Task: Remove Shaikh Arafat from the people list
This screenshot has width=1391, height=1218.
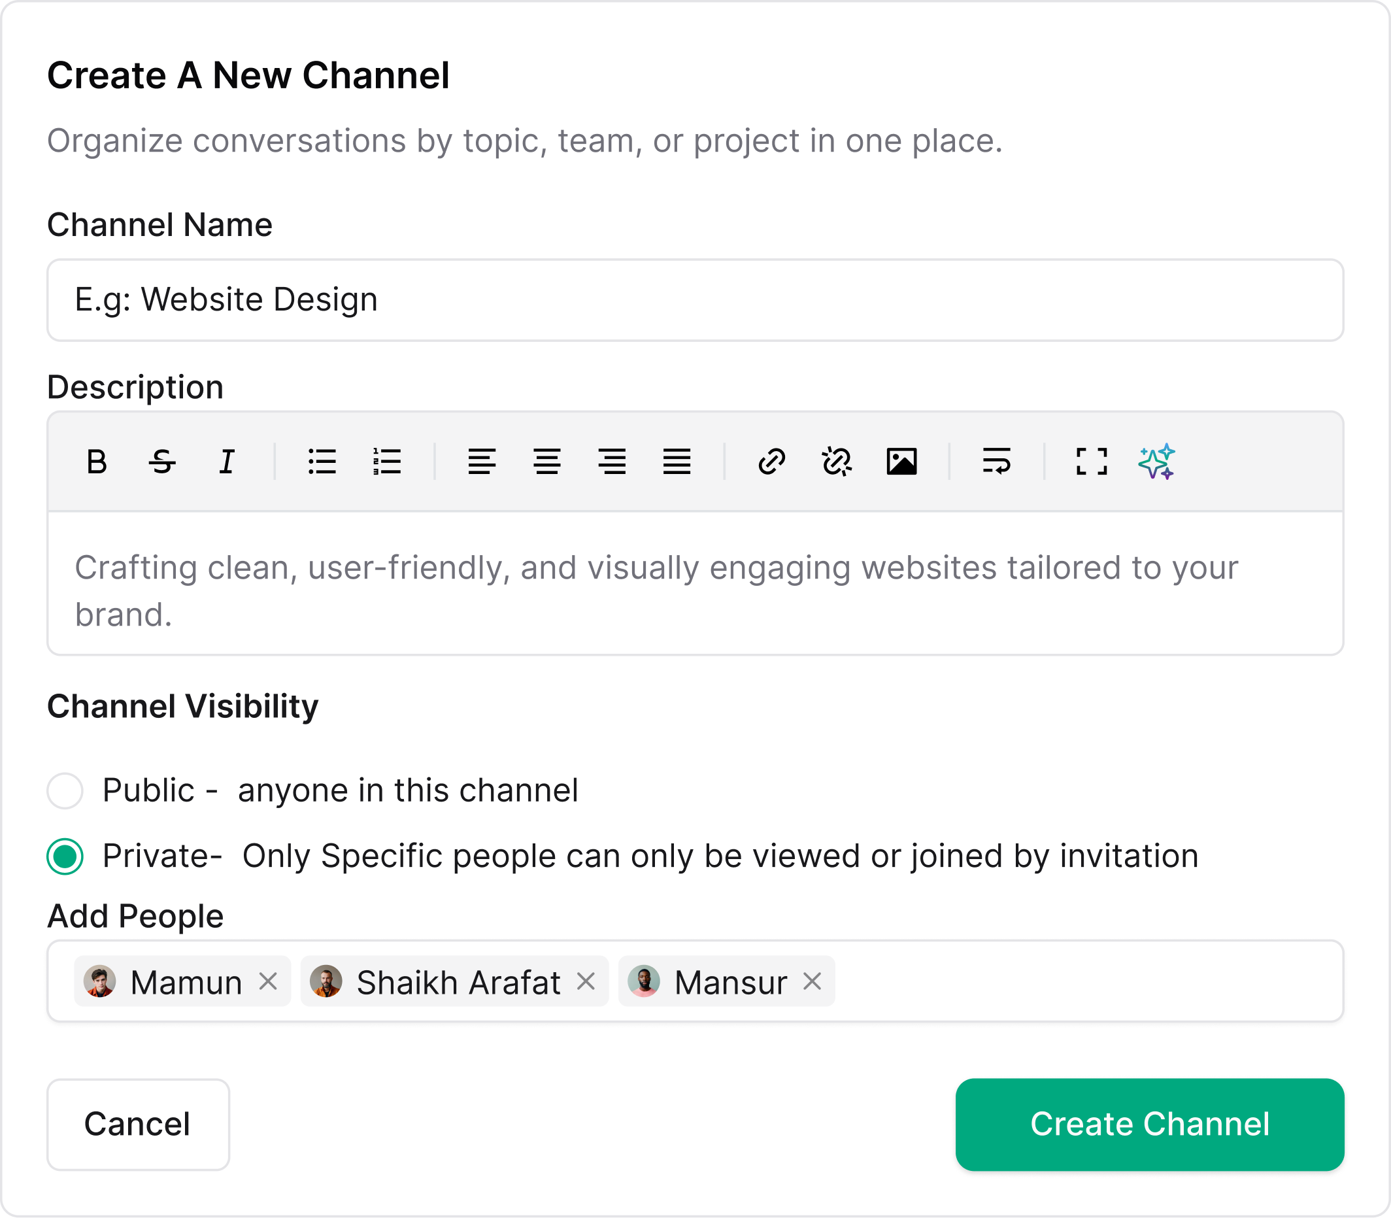Action: pyautogui.click(x=587, y=981)
